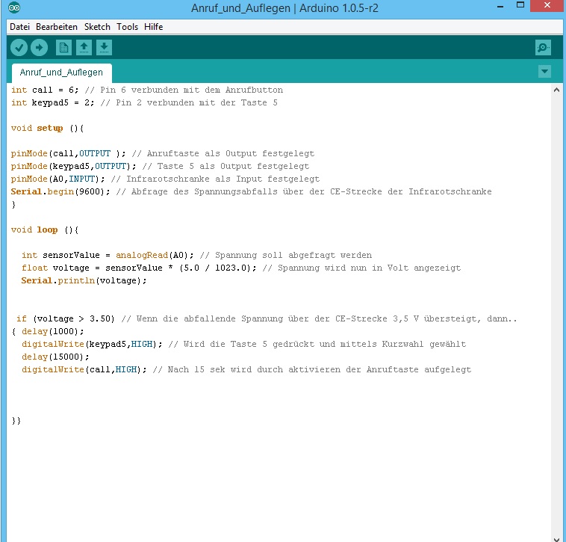Image resolution: width=566 pixels, height=542 pixels.
Task: Click 'digitalWrite(keypad5,HIGH);' line
Action: [243, 344]
